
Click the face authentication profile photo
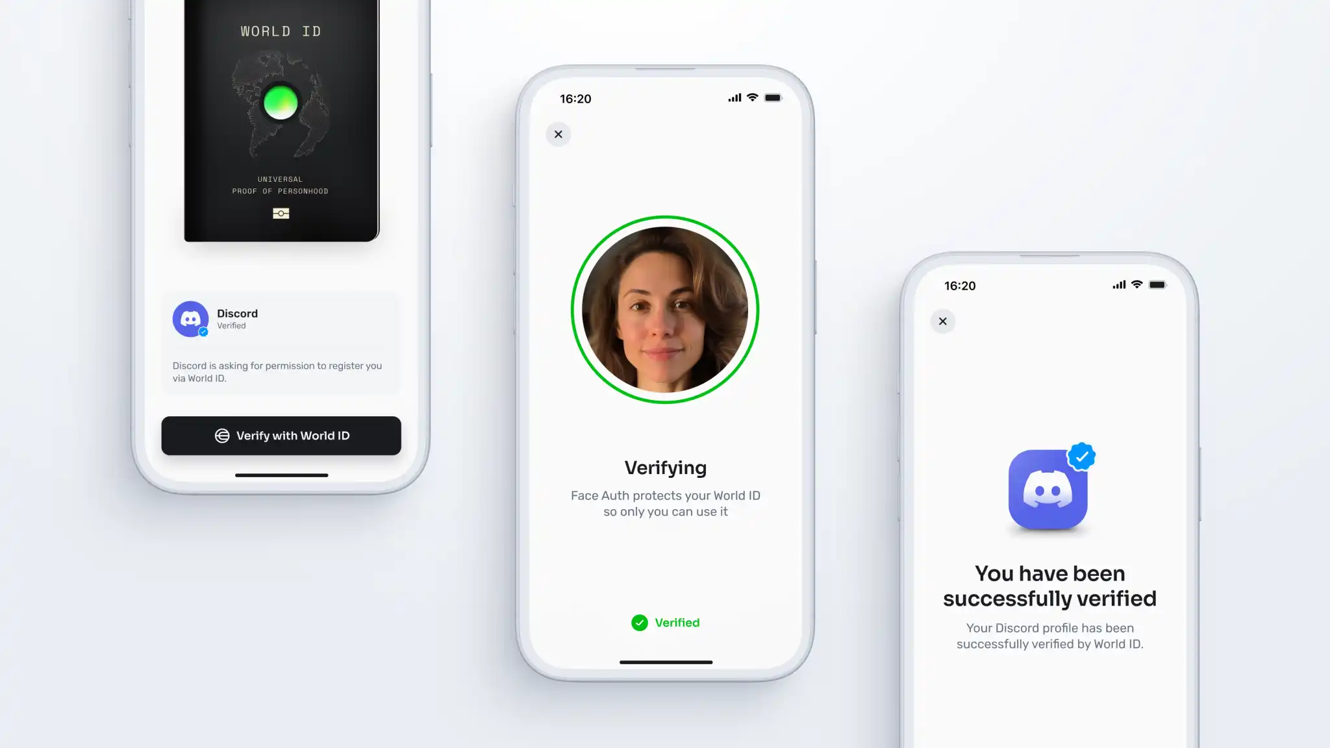[x=665, y=308]
